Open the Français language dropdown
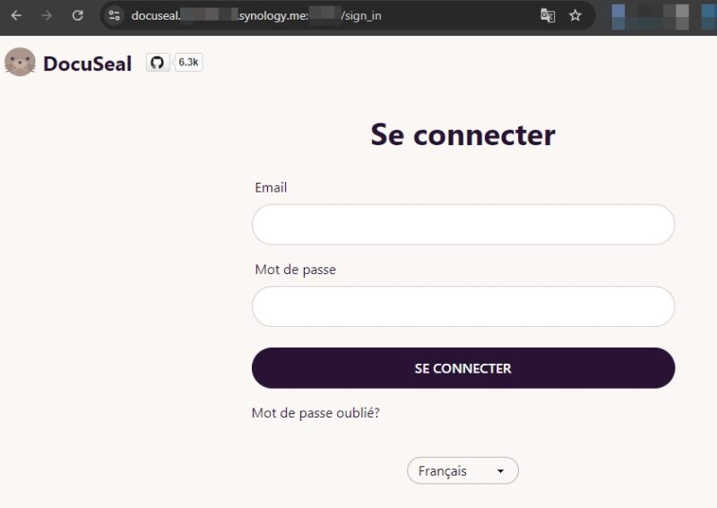The height and width of the screenshot is (508, 717). (x=455, y=471)
